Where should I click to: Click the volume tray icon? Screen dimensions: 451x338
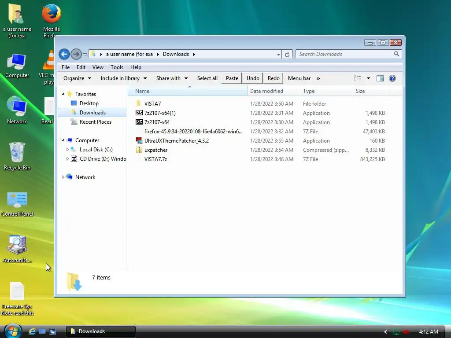[407, 332]
